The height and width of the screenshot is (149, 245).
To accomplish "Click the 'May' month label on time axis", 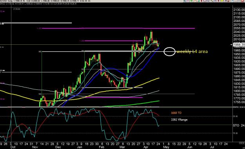I will click(166, 147).
